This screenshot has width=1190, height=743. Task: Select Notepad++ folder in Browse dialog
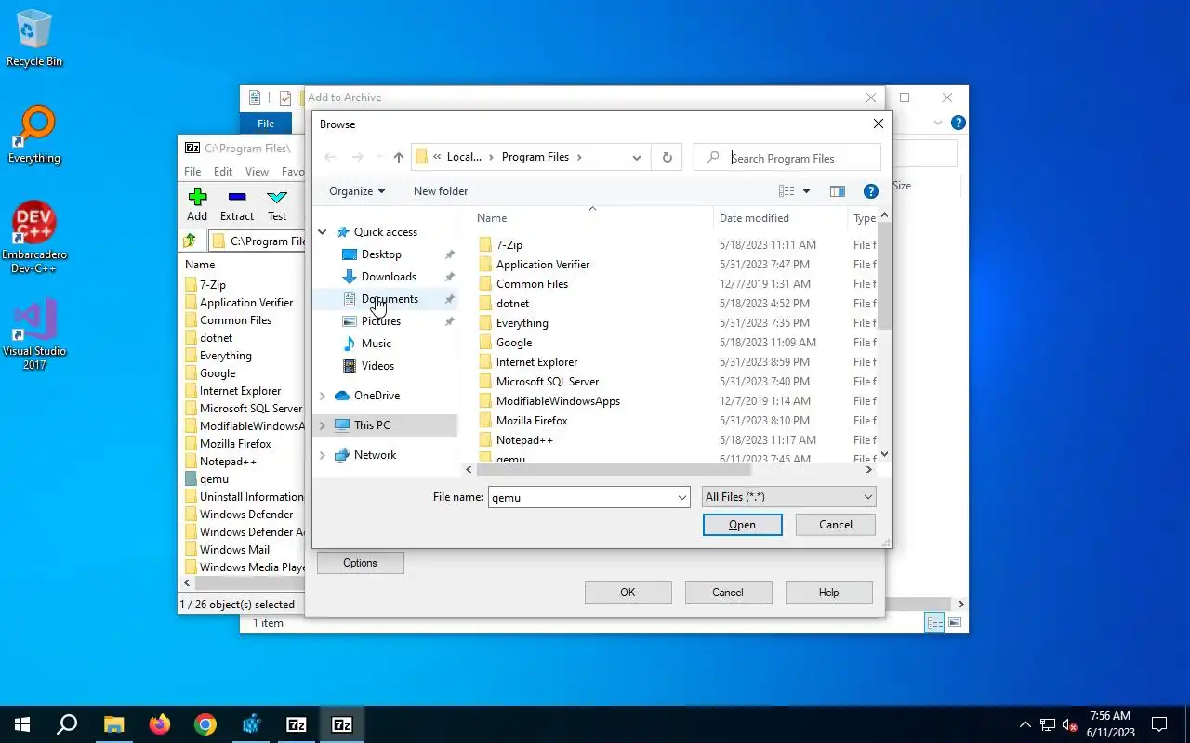(524, 440)
